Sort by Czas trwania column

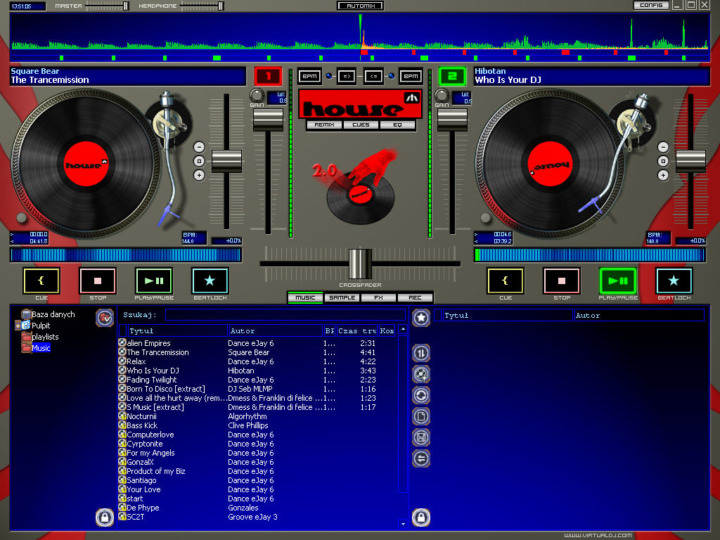pos(357,330)
